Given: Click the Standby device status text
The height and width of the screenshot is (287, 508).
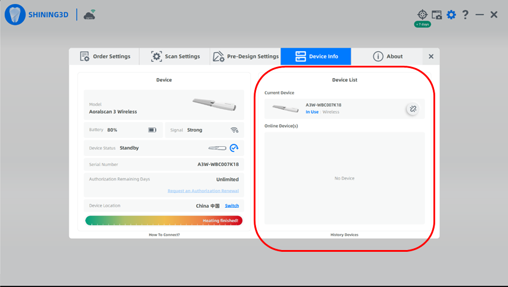Looking at the screenshot, I should tap(129, 148).
